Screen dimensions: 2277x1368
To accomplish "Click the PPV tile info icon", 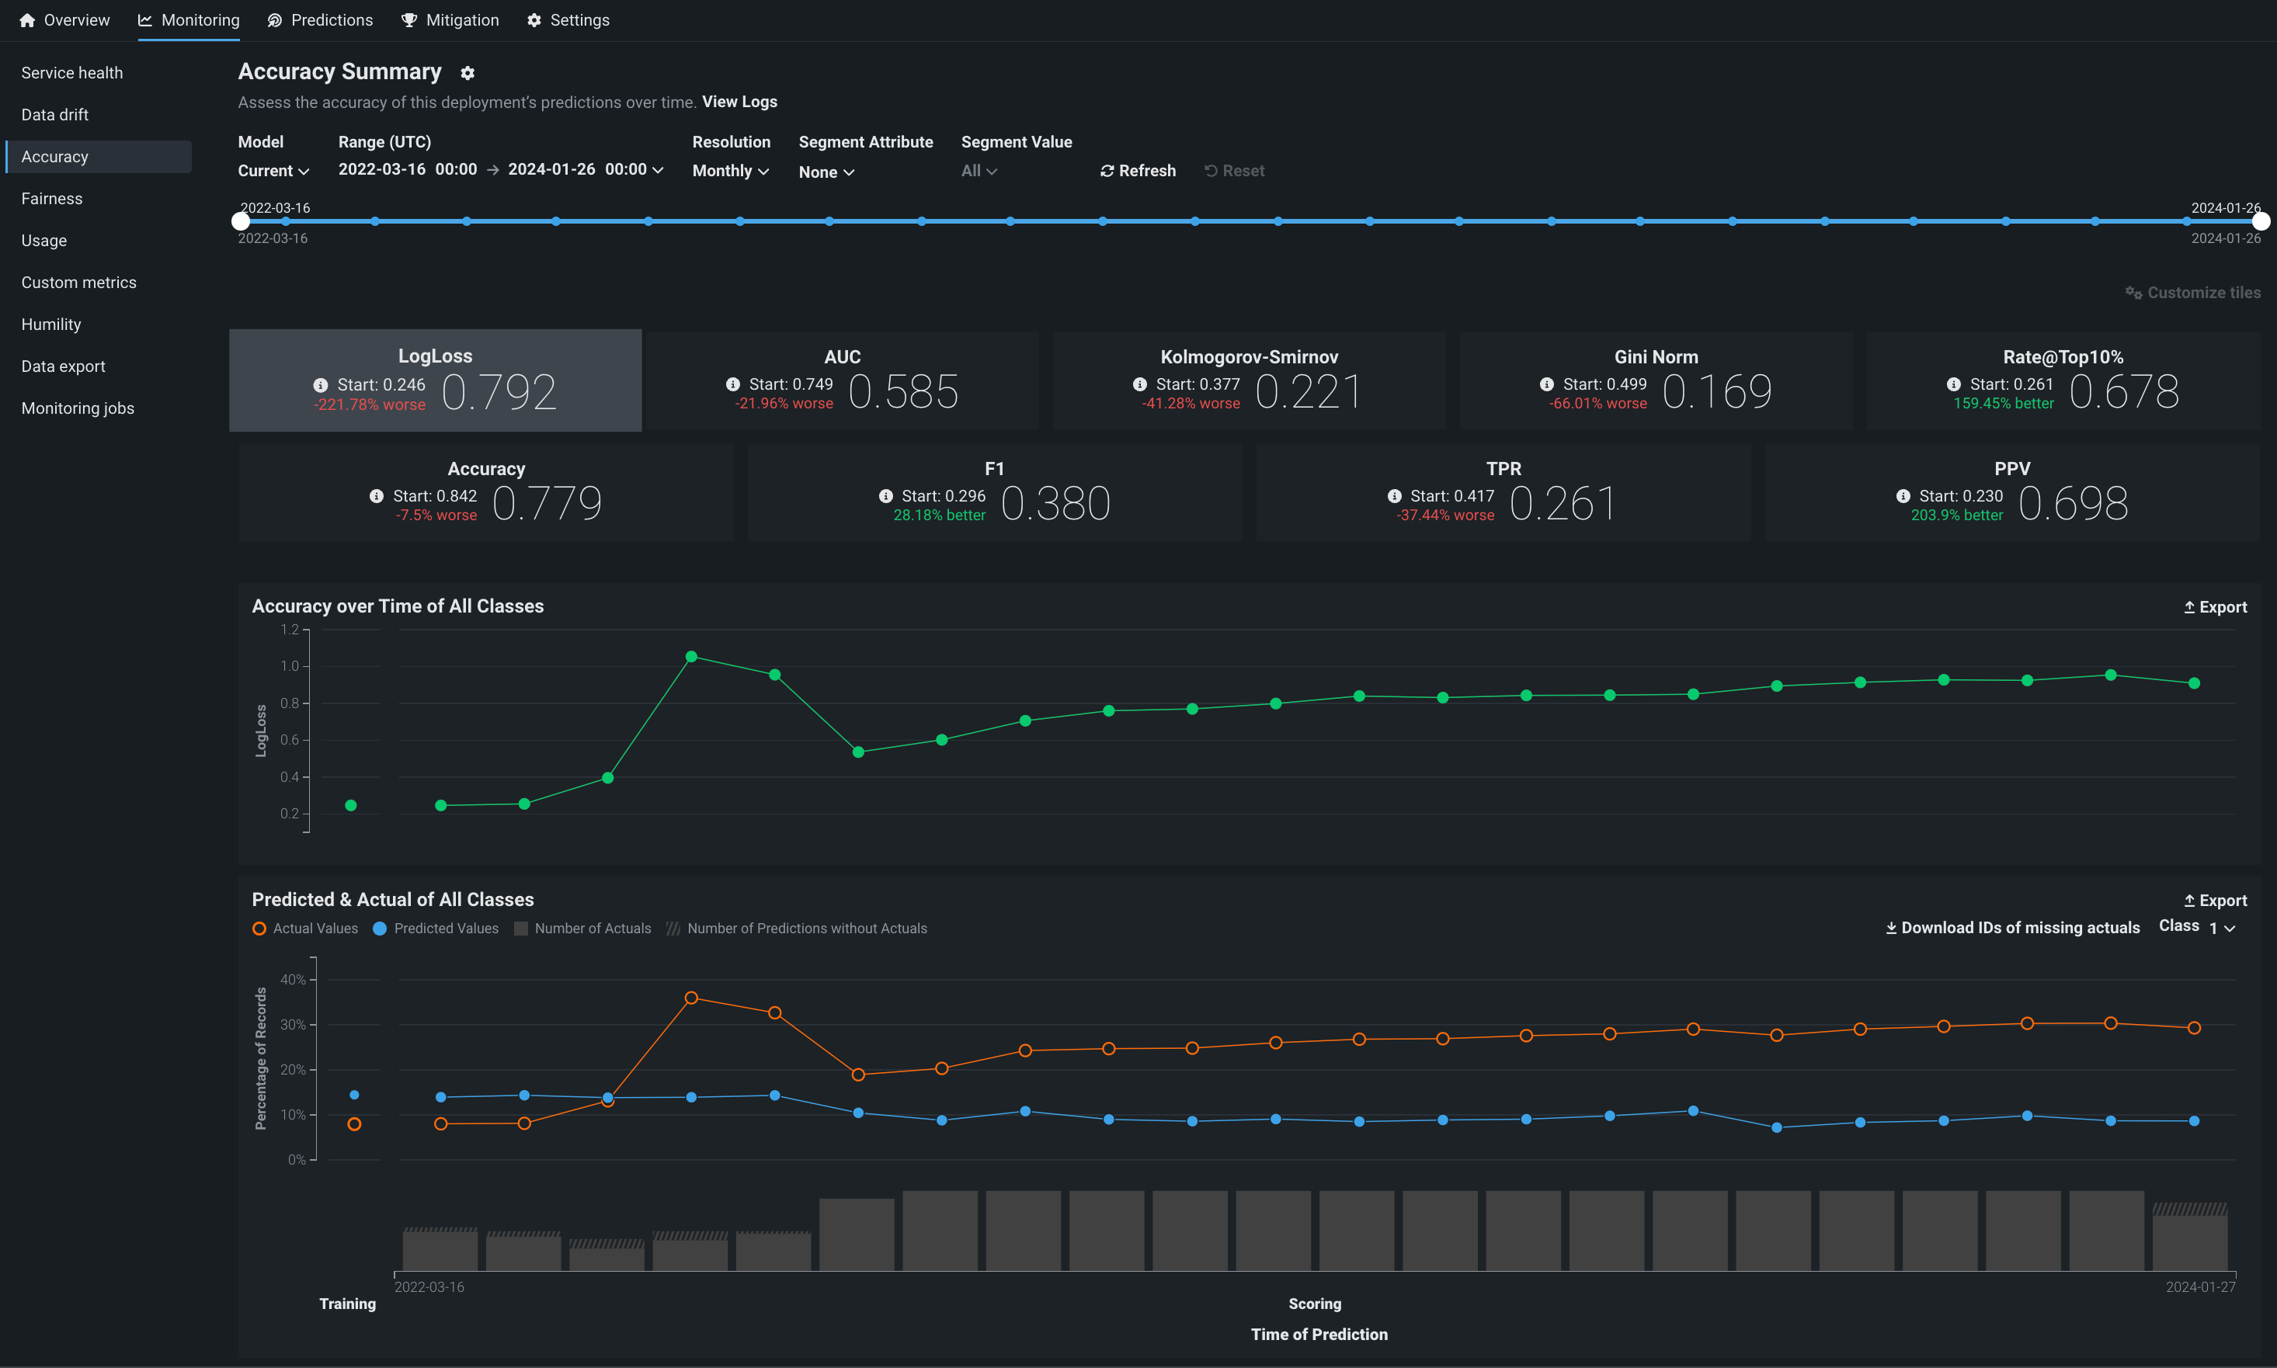I will coord(1903,496).
